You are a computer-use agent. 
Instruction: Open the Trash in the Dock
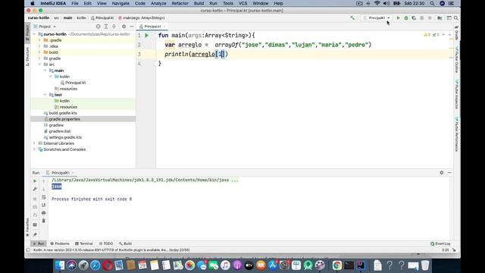tap(425, 265)
